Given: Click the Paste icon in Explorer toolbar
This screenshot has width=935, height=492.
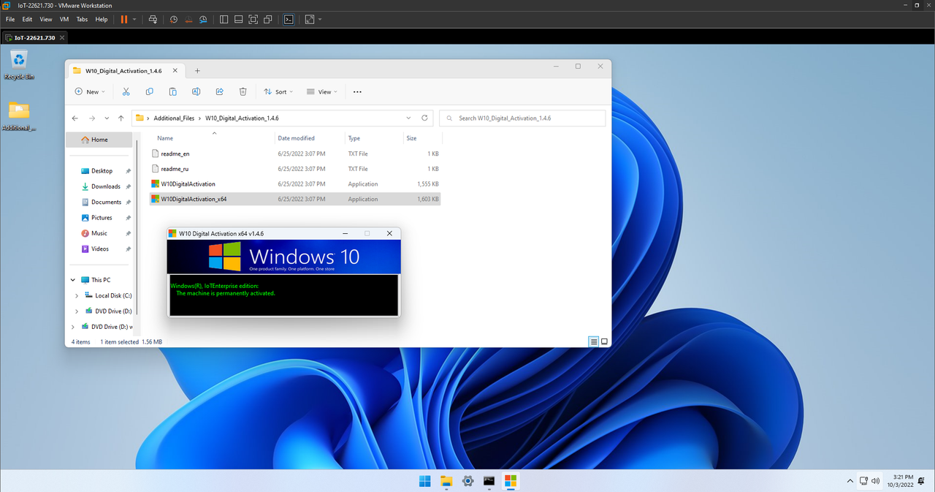Looking at the screenshot, I should (172, 91).
